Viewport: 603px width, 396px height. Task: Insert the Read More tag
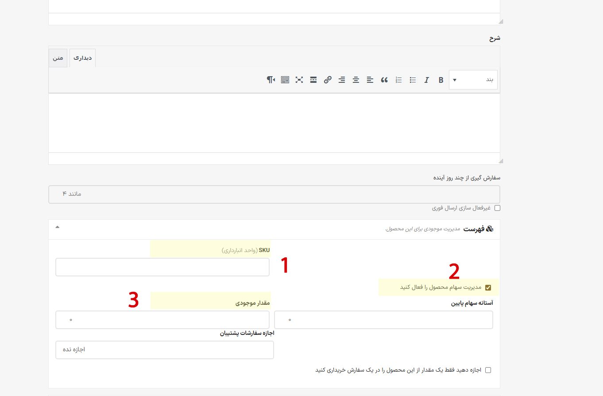click(313, 80)
